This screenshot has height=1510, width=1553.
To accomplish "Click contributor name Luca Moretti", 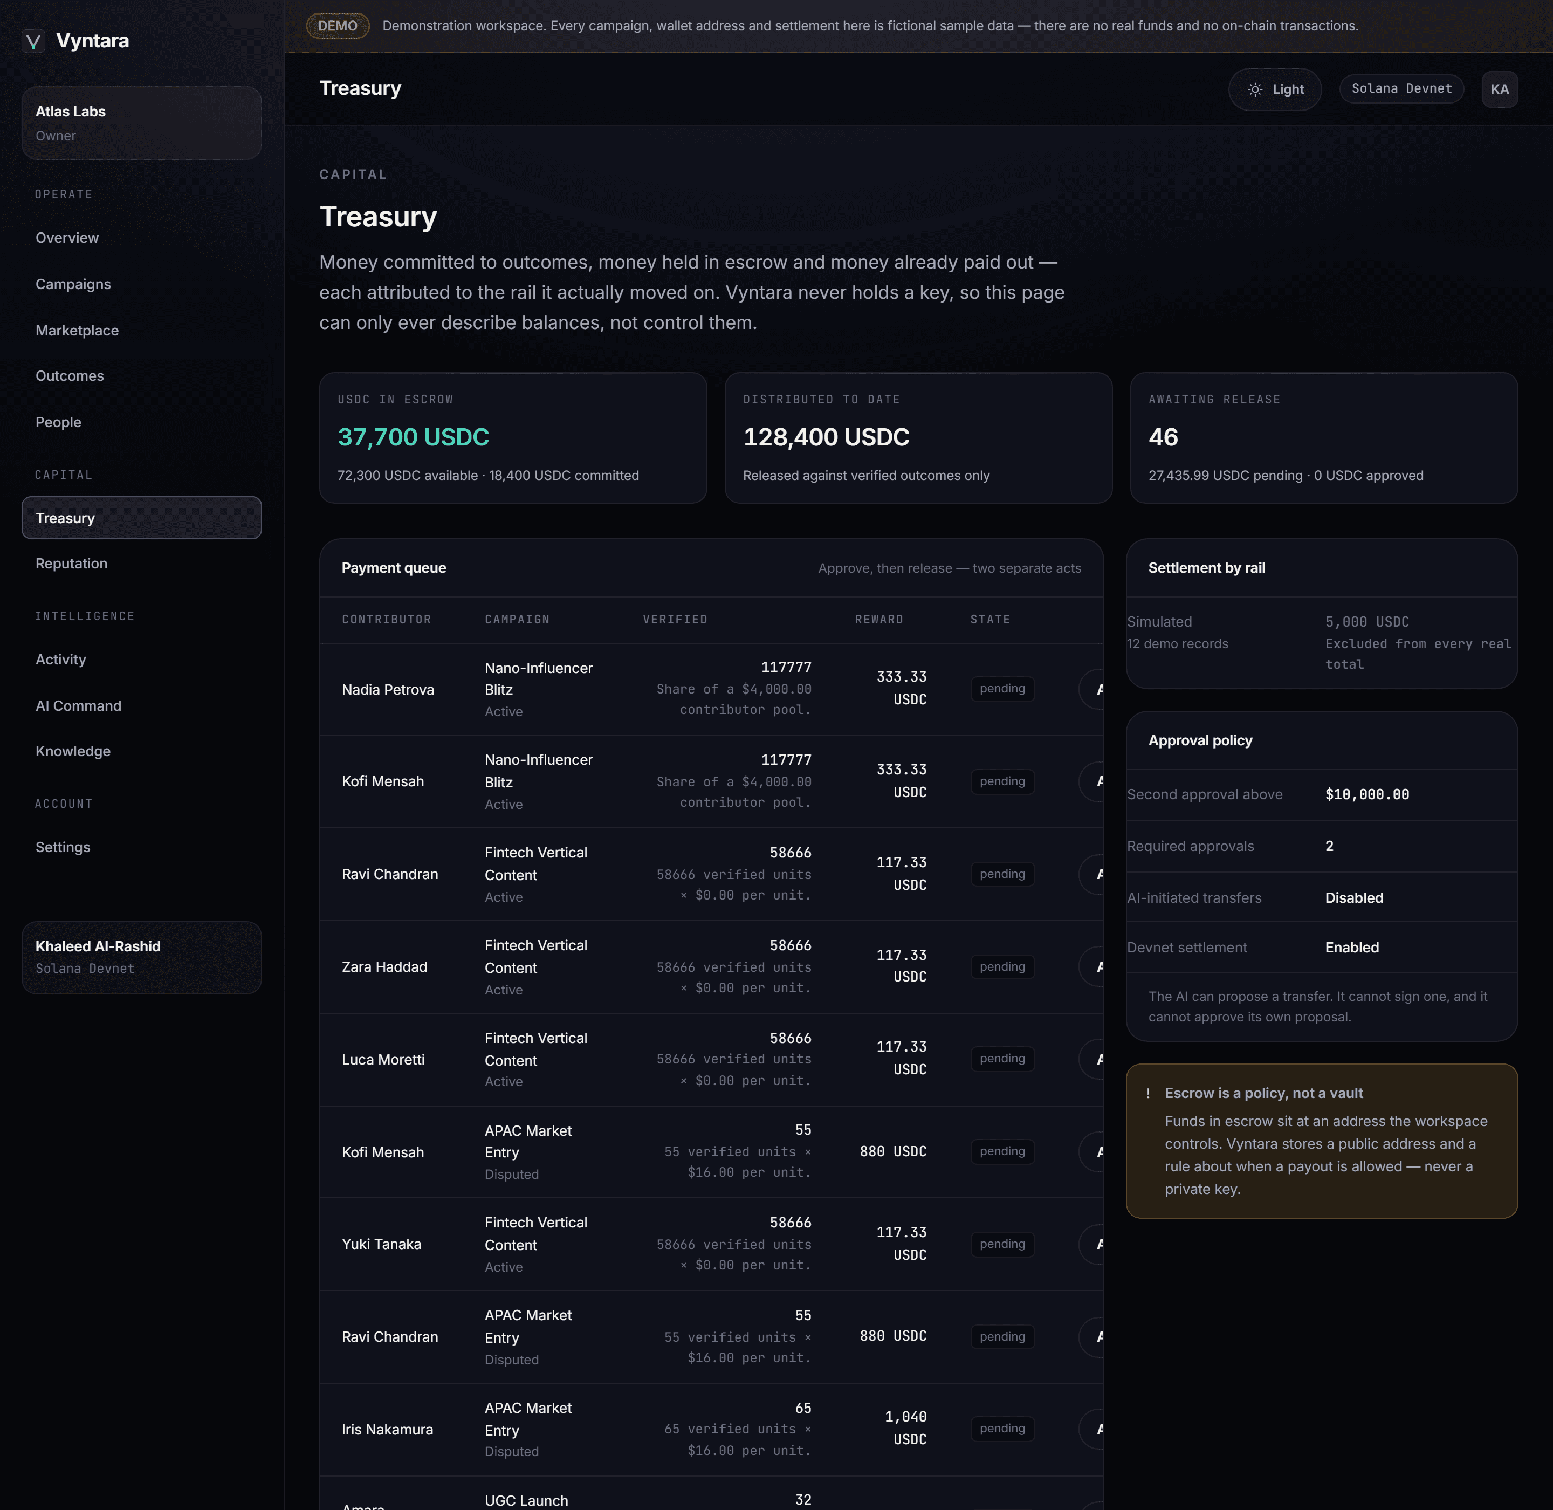I will pos(383,1060).
